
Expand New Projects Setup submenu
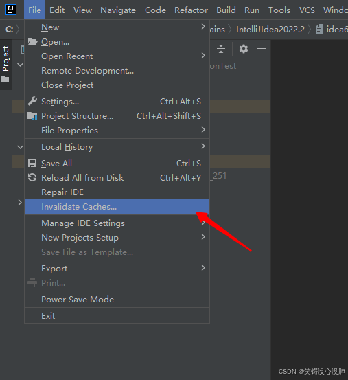117,238
